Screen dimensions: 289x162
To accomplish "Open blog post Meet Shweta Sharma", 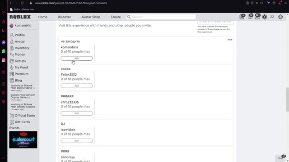I will 23,107.
